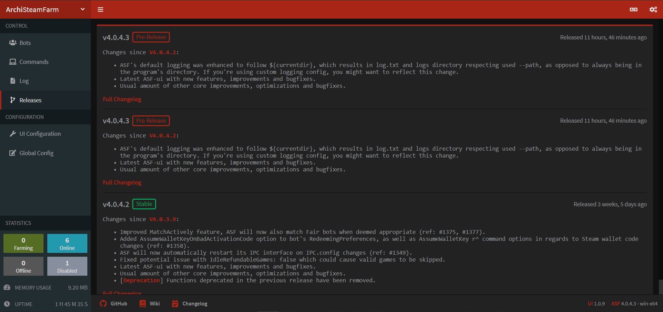The width and height of the screenshot is (663, 312).
Task: Open Full Changelog of the first v4.0.4.3 entry
Action: coord(122,99)
